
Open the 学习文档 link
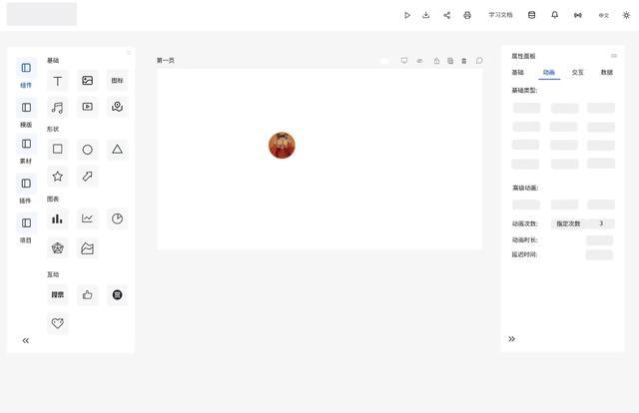tap(500, 15)
